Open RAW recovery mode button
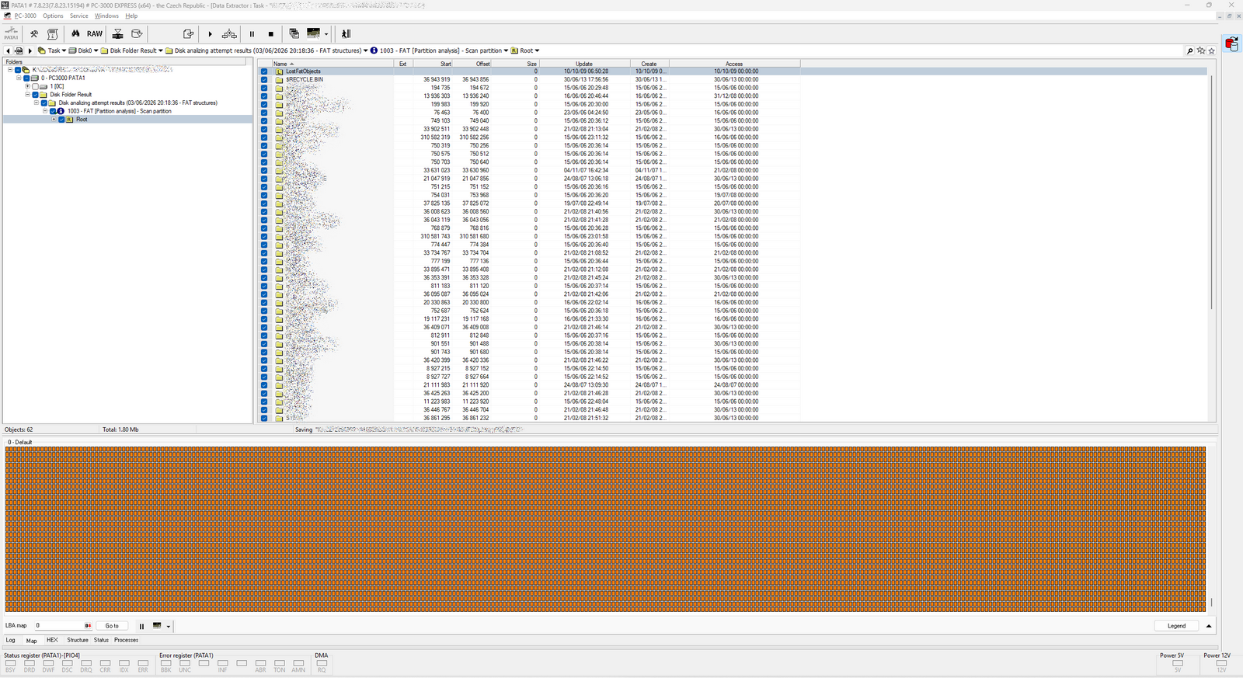 [95, 33]
